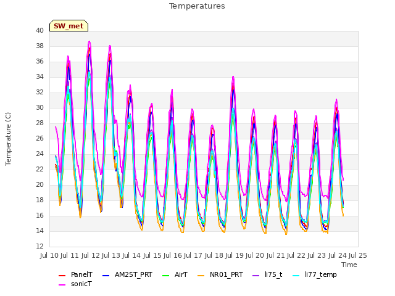Click the 36 y-axis tick label
Viewport: 395px width, 296px height.
39,62
